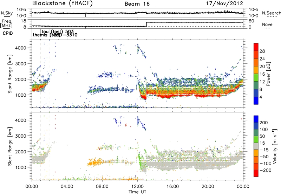This screenshot has height=194, width=281.
Task: Click the power panel 'Slant Range [km]' label
Action: [x=10, y=74]
